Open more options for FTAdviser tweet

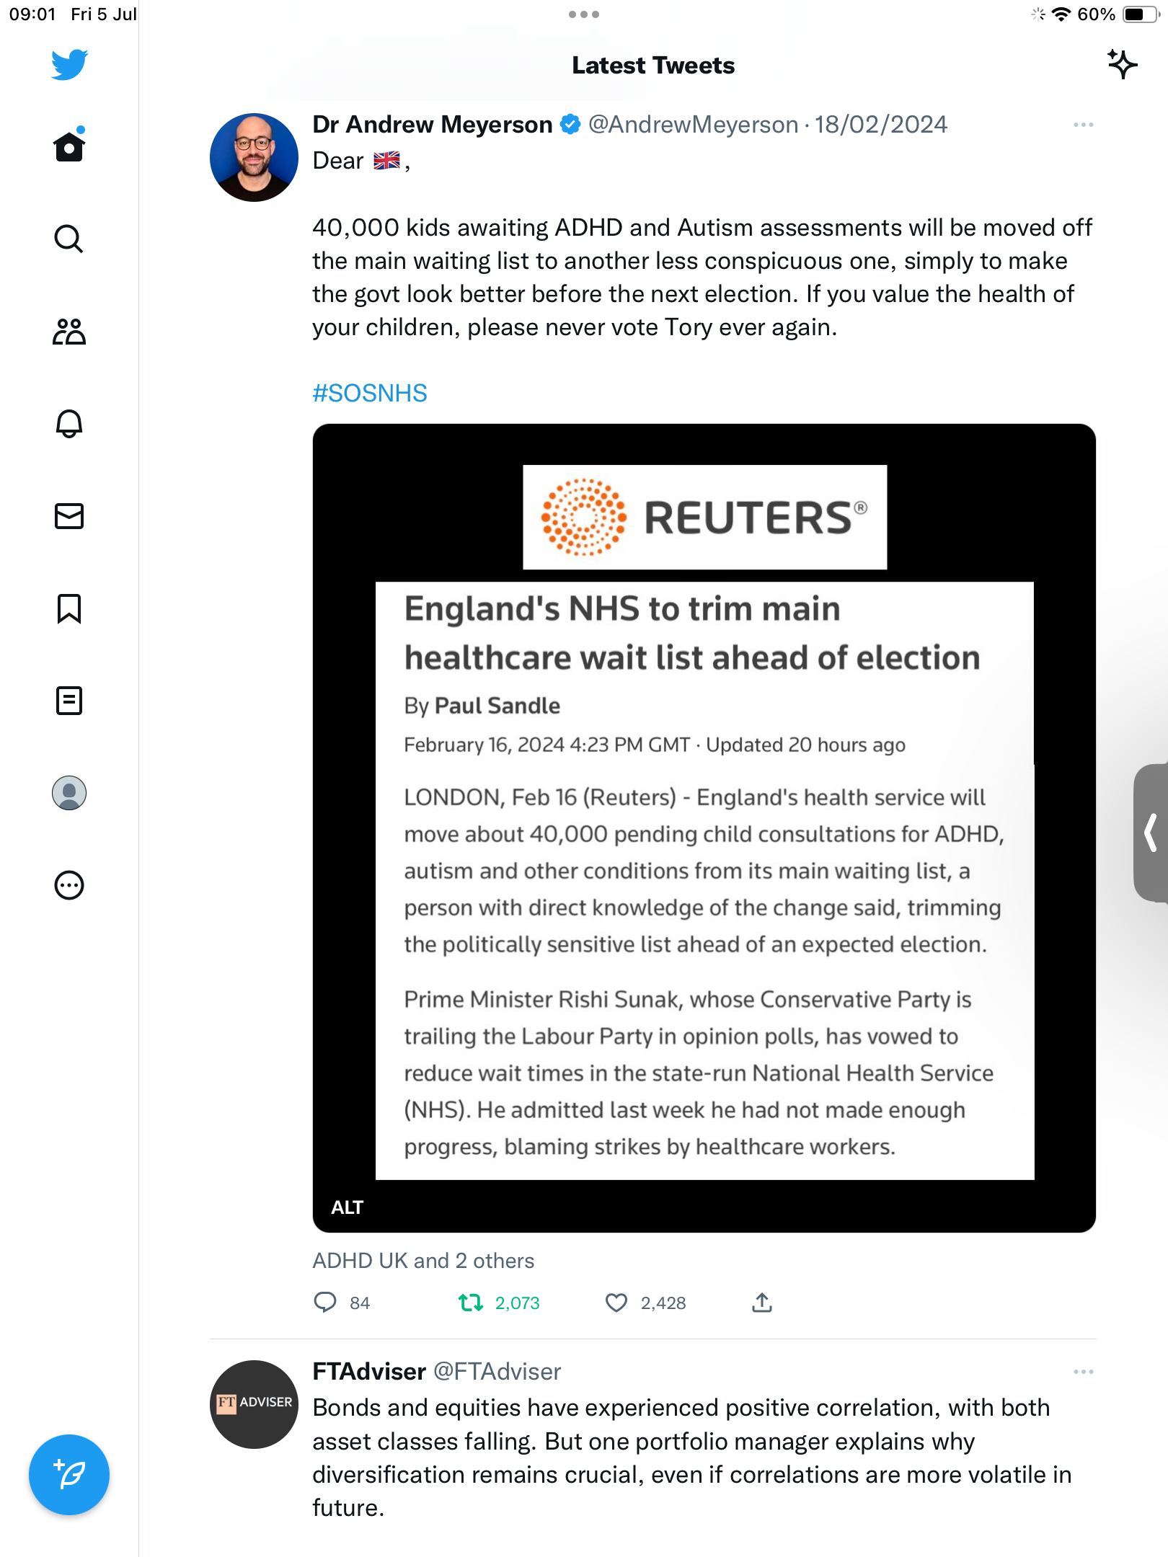tap(1083, 1372)
